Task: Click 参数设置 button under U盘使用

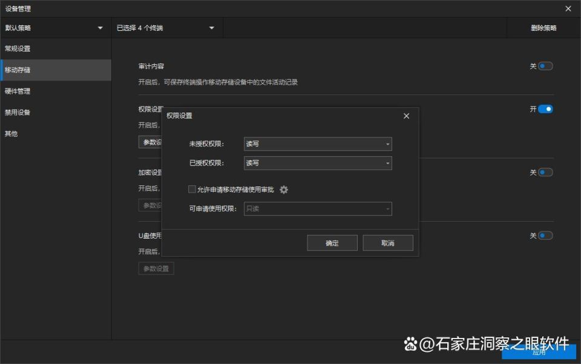Action: coord(156,268)
